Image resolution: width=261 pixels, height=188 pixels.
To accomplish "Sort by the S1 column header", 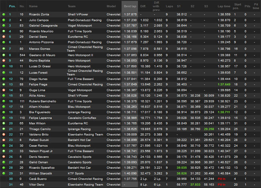I will tap(179, 6).
